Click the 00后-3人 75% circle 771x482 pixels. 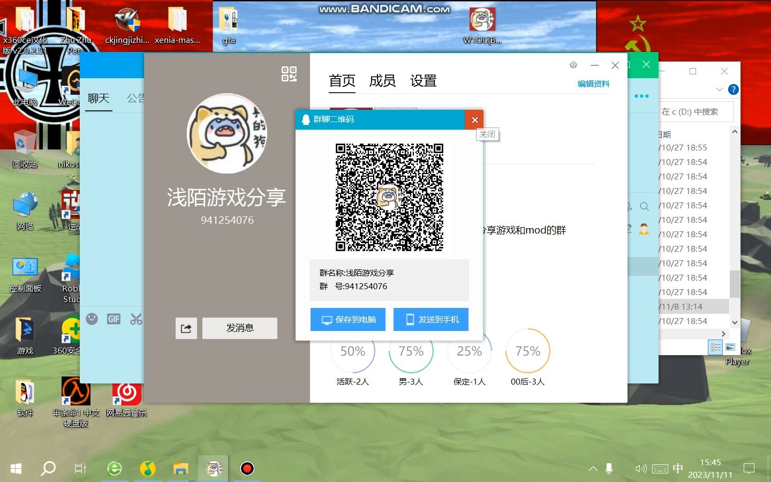point(528,351)
